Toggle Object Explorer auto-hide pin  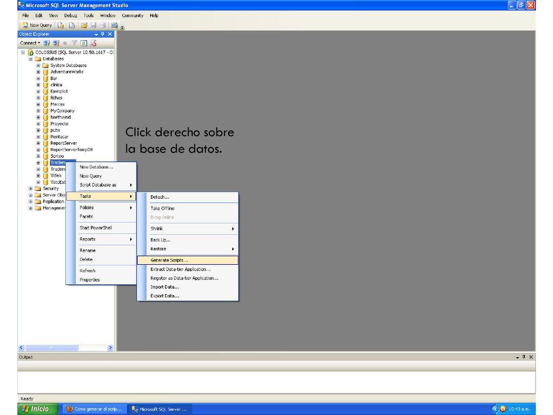click(x=103, y=34)
